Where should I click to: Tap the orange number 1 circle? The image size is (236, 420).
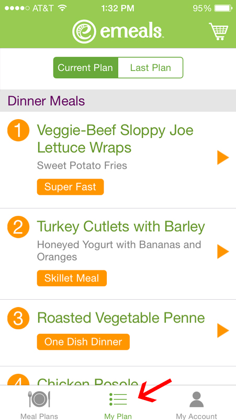(18, 130)
